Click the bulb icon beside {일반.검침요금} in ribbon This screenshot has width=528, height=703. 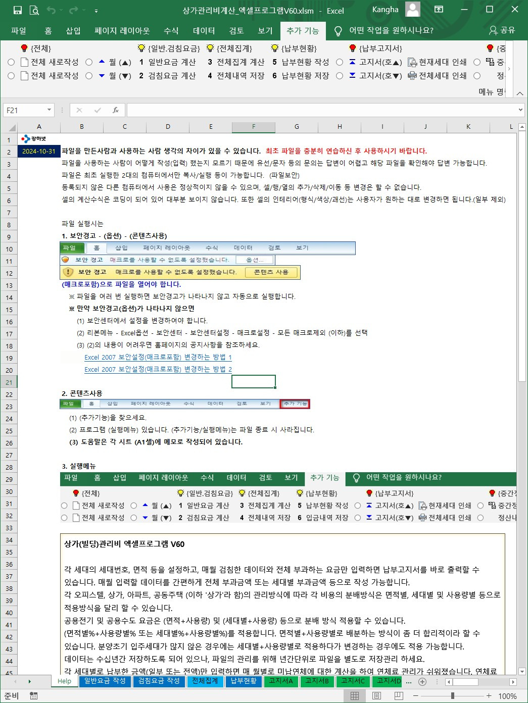click(141, 48)
